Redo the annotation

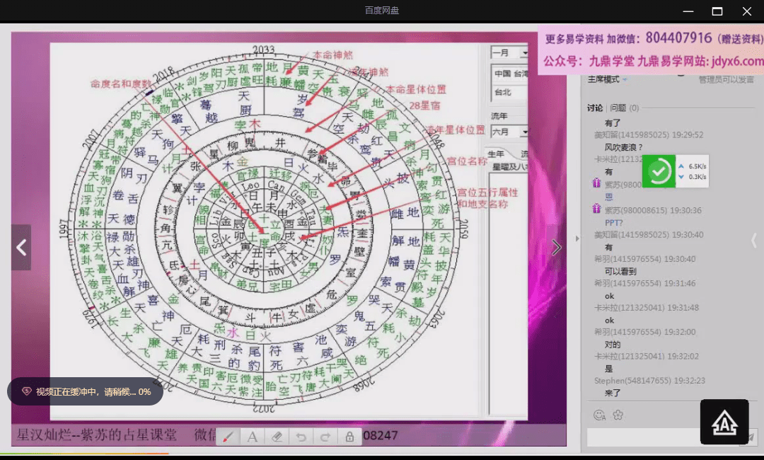pos(325,437)
